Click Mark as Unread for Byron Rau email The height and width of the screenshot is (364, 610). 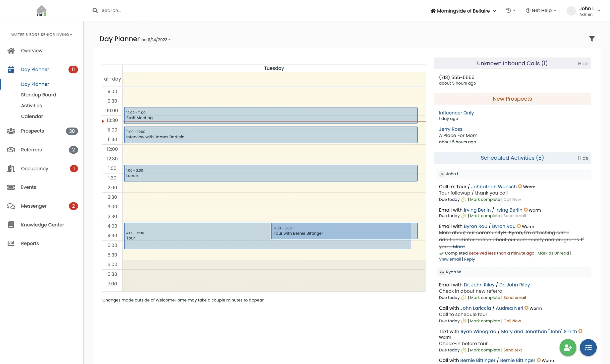(x=553, y=253)
